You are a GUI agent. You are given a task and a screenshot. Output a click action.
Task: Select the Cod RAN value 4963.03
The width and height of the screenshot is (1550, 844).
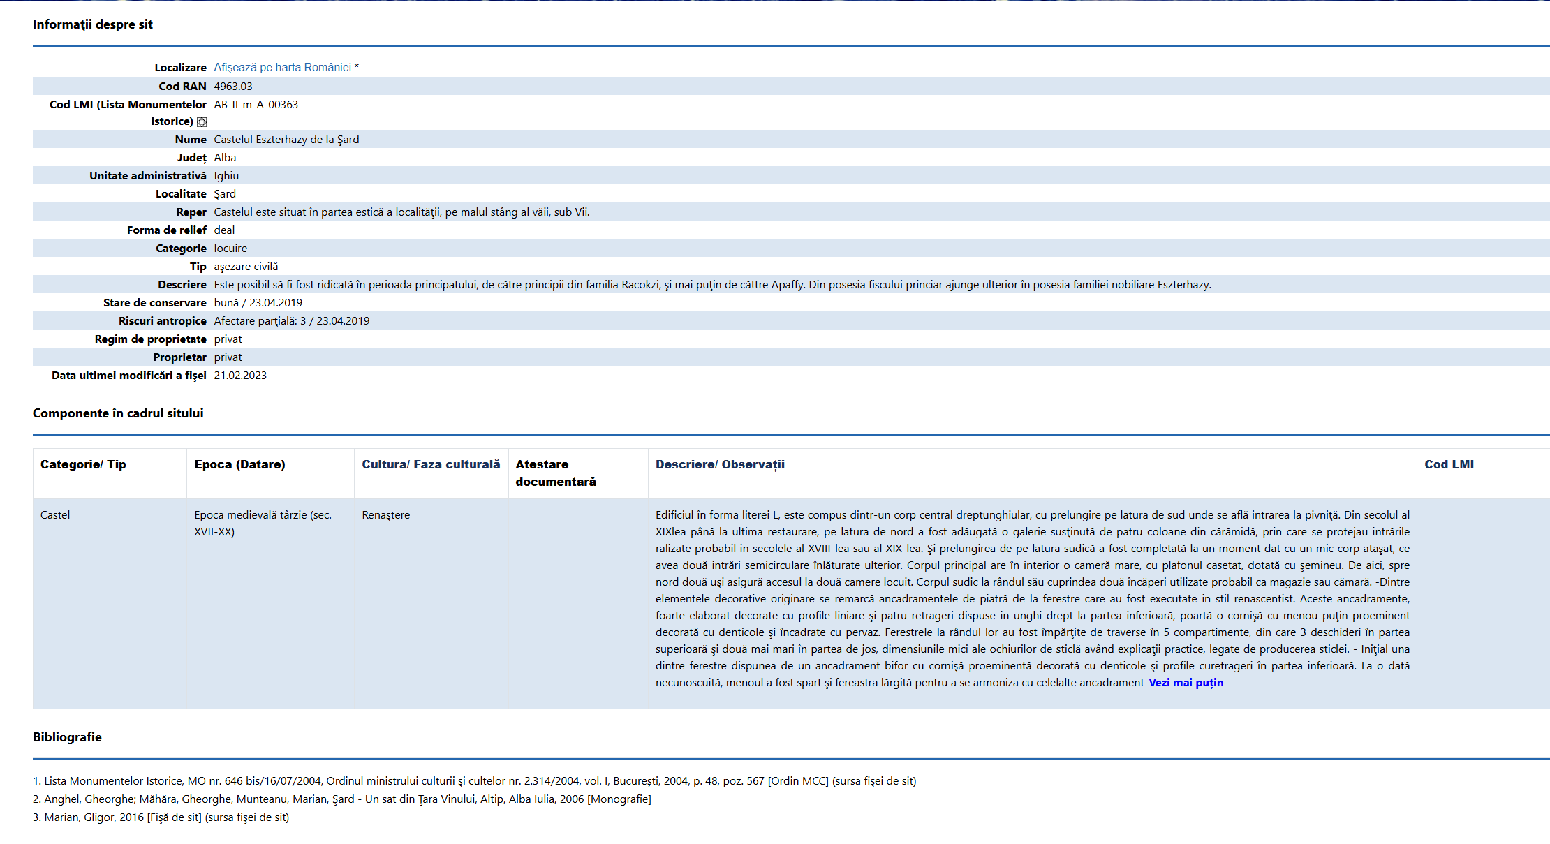[x=233, y=86]
